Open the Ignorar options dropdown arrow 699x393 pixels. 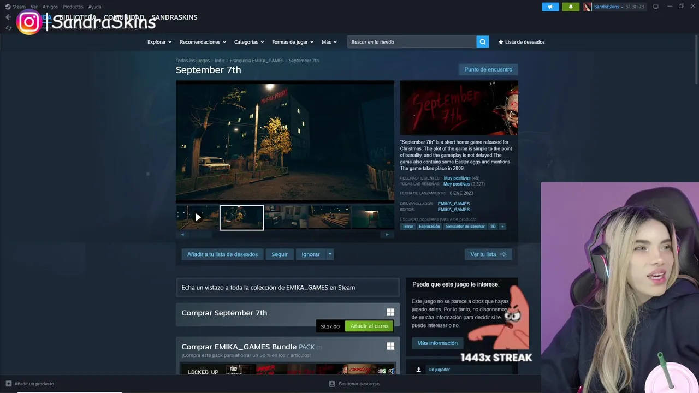tap(330, 254)
